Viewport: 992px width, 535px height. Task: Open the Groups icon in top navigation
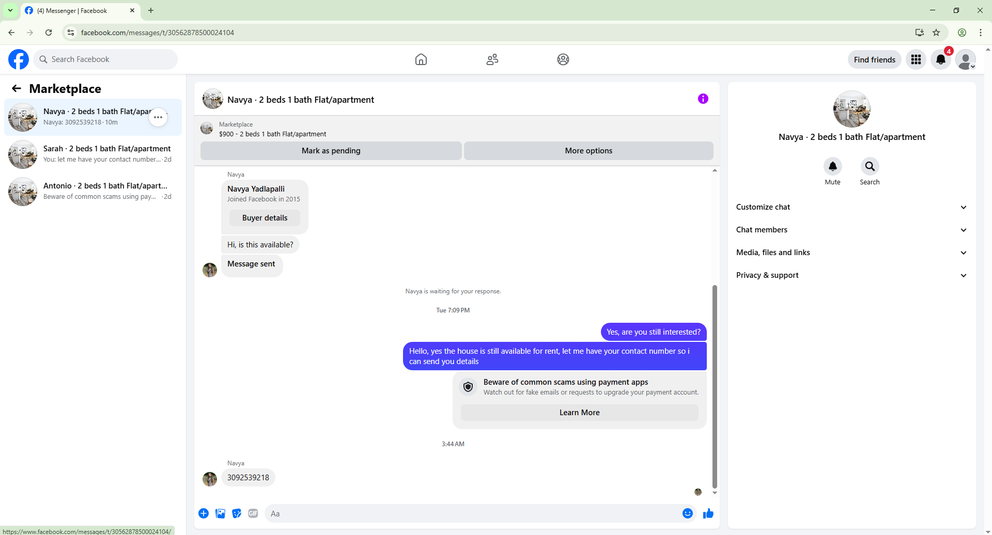563,59
